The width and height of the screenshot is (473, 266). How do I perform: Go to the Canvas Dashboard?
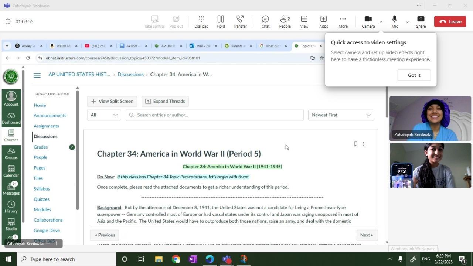coord(11,118)
